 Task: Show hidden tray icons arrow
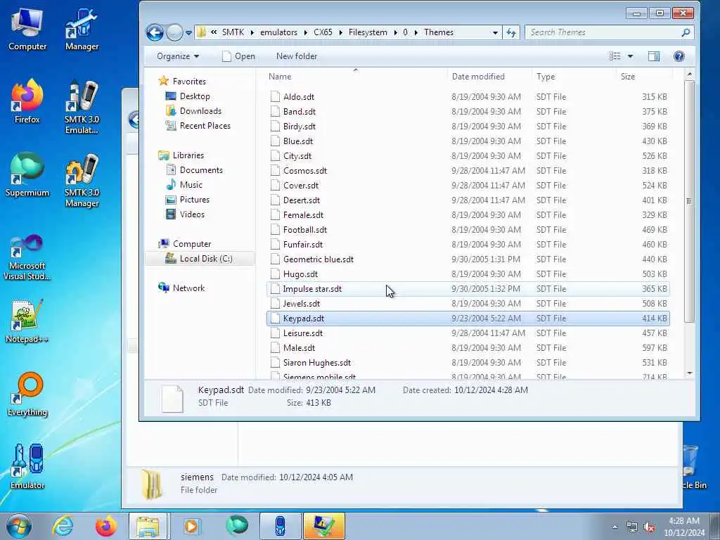coord(615,527)
